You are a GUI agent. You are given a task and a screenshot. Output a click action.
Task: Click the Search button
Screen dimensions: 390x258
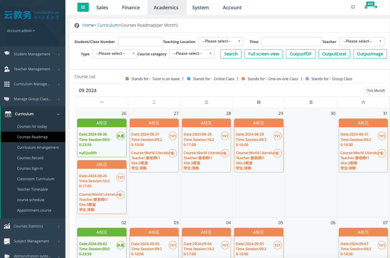click(231, 54)
